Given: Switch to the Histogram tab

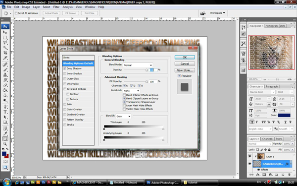Looking at the screenshot, I should tap(271, 26).
